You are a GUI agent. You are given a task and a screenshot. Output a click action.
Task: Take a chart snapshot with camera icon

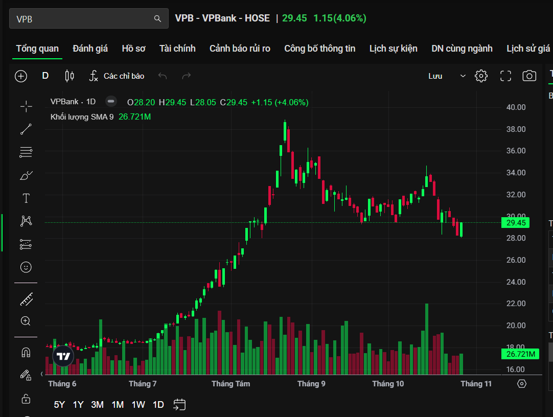coord(529,76)
